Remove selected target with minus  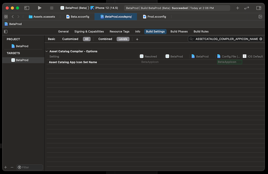[12, 167]
